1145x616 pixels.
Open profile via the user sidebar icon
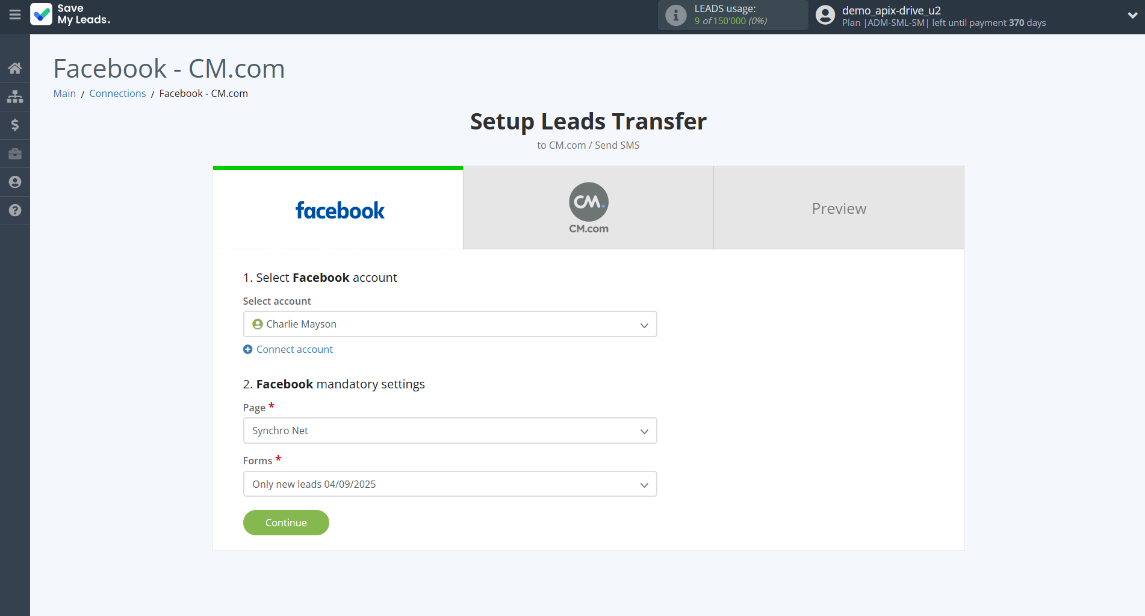pyautogui.click(x=14, y=181)
